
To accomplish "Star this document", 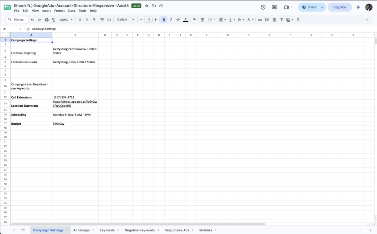I will coord(147,6).
